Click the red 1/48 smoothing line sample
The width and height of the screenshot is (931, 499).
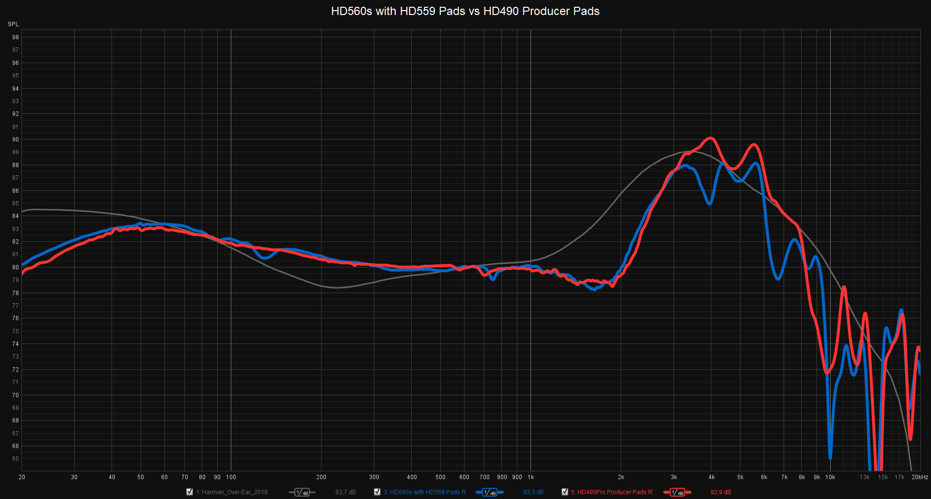pos(677,492)
